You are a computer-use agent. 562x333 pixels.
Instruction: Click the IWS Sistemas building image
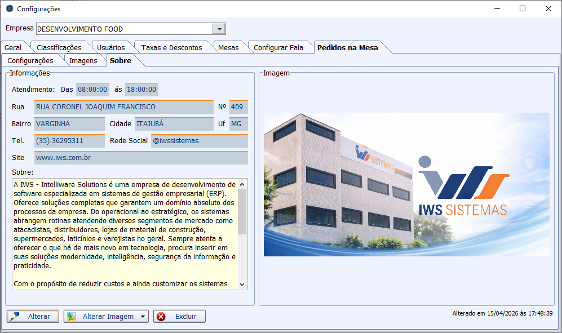[x=406, y=184]
